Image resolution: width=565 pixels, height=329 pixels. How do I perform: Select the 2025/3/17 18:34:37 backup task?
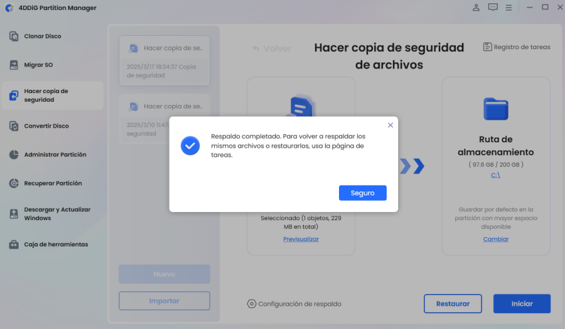point(164,60)
